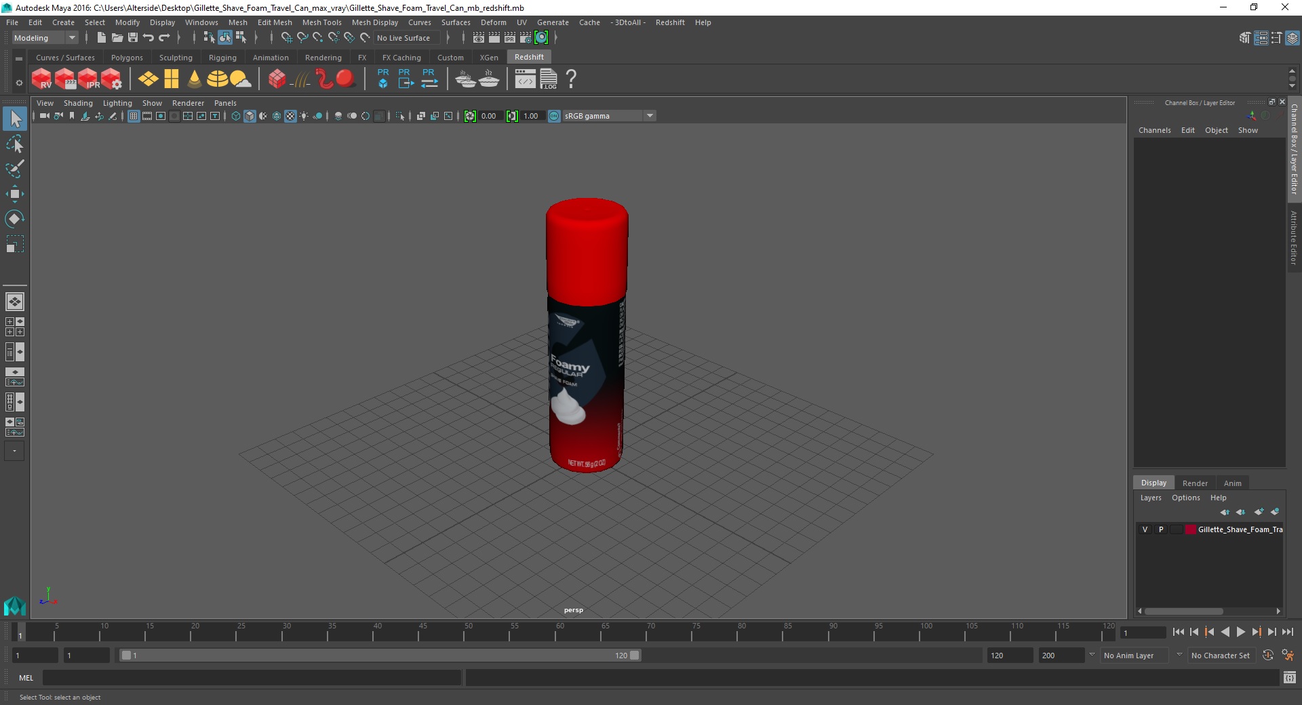Expand the shelf editor gear menu
Screen dimensions: 1302x705
tap(19, 83)
